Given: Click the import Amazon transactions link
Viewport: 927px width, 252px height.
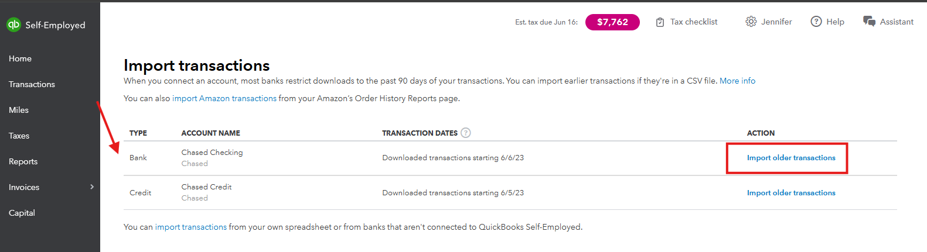Looking at the screenshot, I should 224,98.
